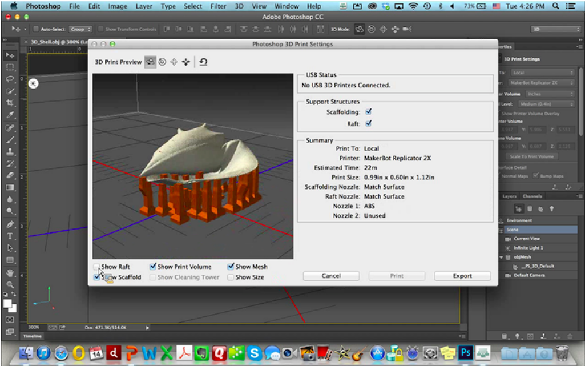
Task: Select the Rectangular Marquee tool
Action: pyautogui.click(x=10, y=67)
